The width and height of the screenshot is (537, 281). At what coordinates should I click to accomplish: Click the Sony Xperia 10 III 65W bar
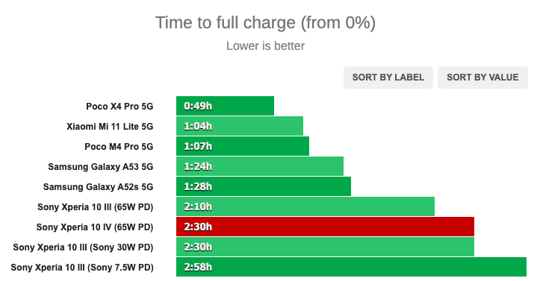point(305,206)
